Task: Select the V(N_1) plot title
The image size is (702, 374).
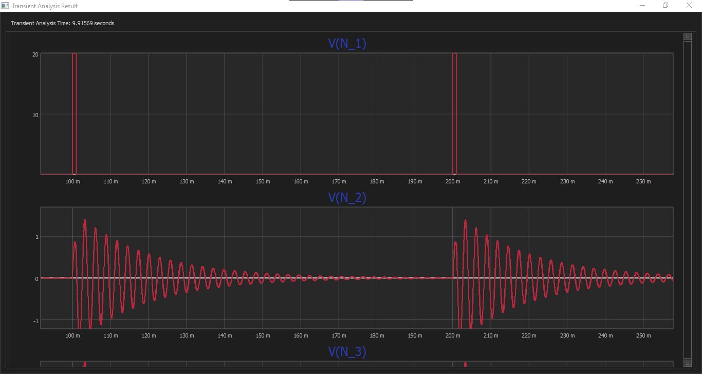Action: click(347, 44)
